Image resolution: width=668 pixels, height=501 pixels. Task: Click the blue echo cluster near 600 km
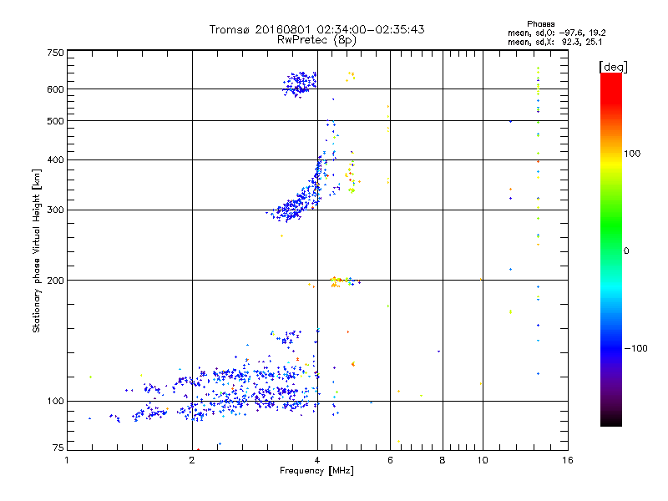[x=300, y=84]
